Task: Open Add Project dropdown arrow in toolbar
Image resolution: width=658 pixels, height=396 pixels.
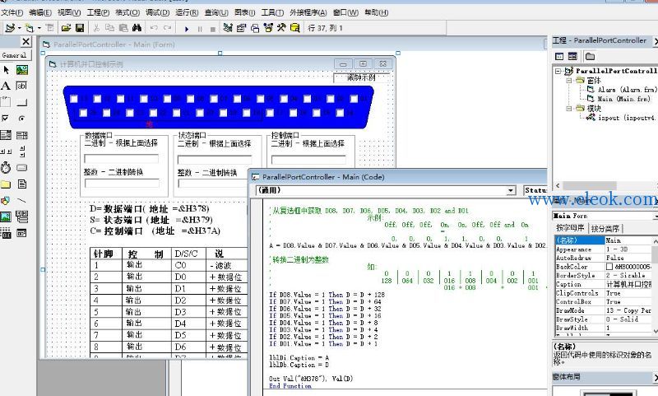Action: (19, 28)
